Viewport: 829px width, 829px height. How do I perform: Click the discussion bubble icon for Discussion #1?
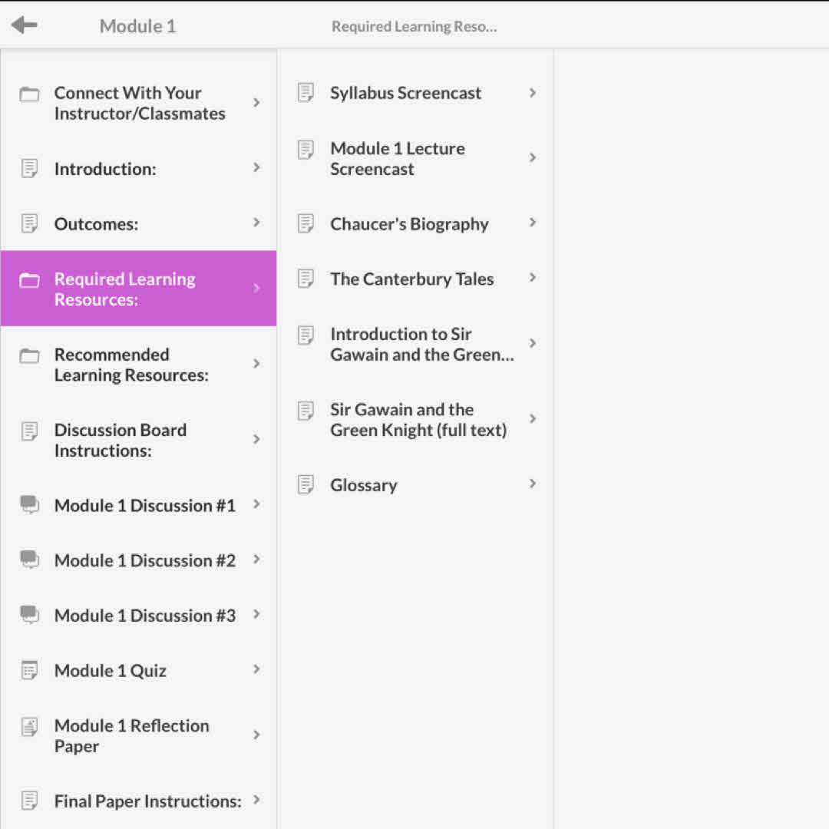29,504
